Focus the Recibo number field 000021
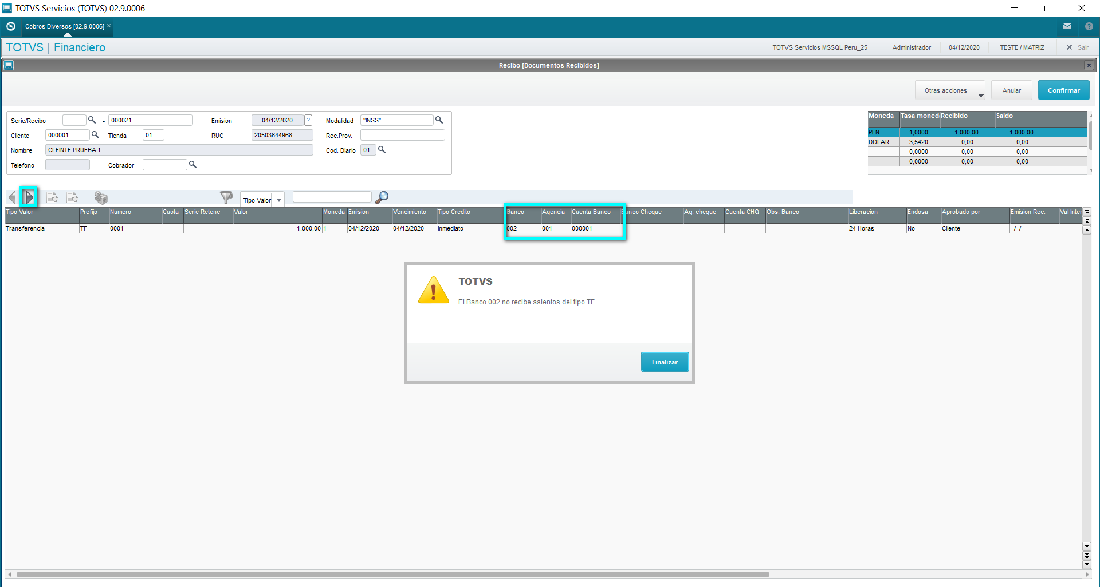 click(151, 120)
